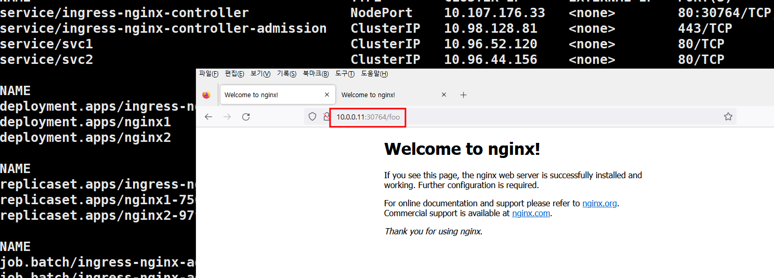
Task: Click the browser back arrow
Action: coord(208,117)
